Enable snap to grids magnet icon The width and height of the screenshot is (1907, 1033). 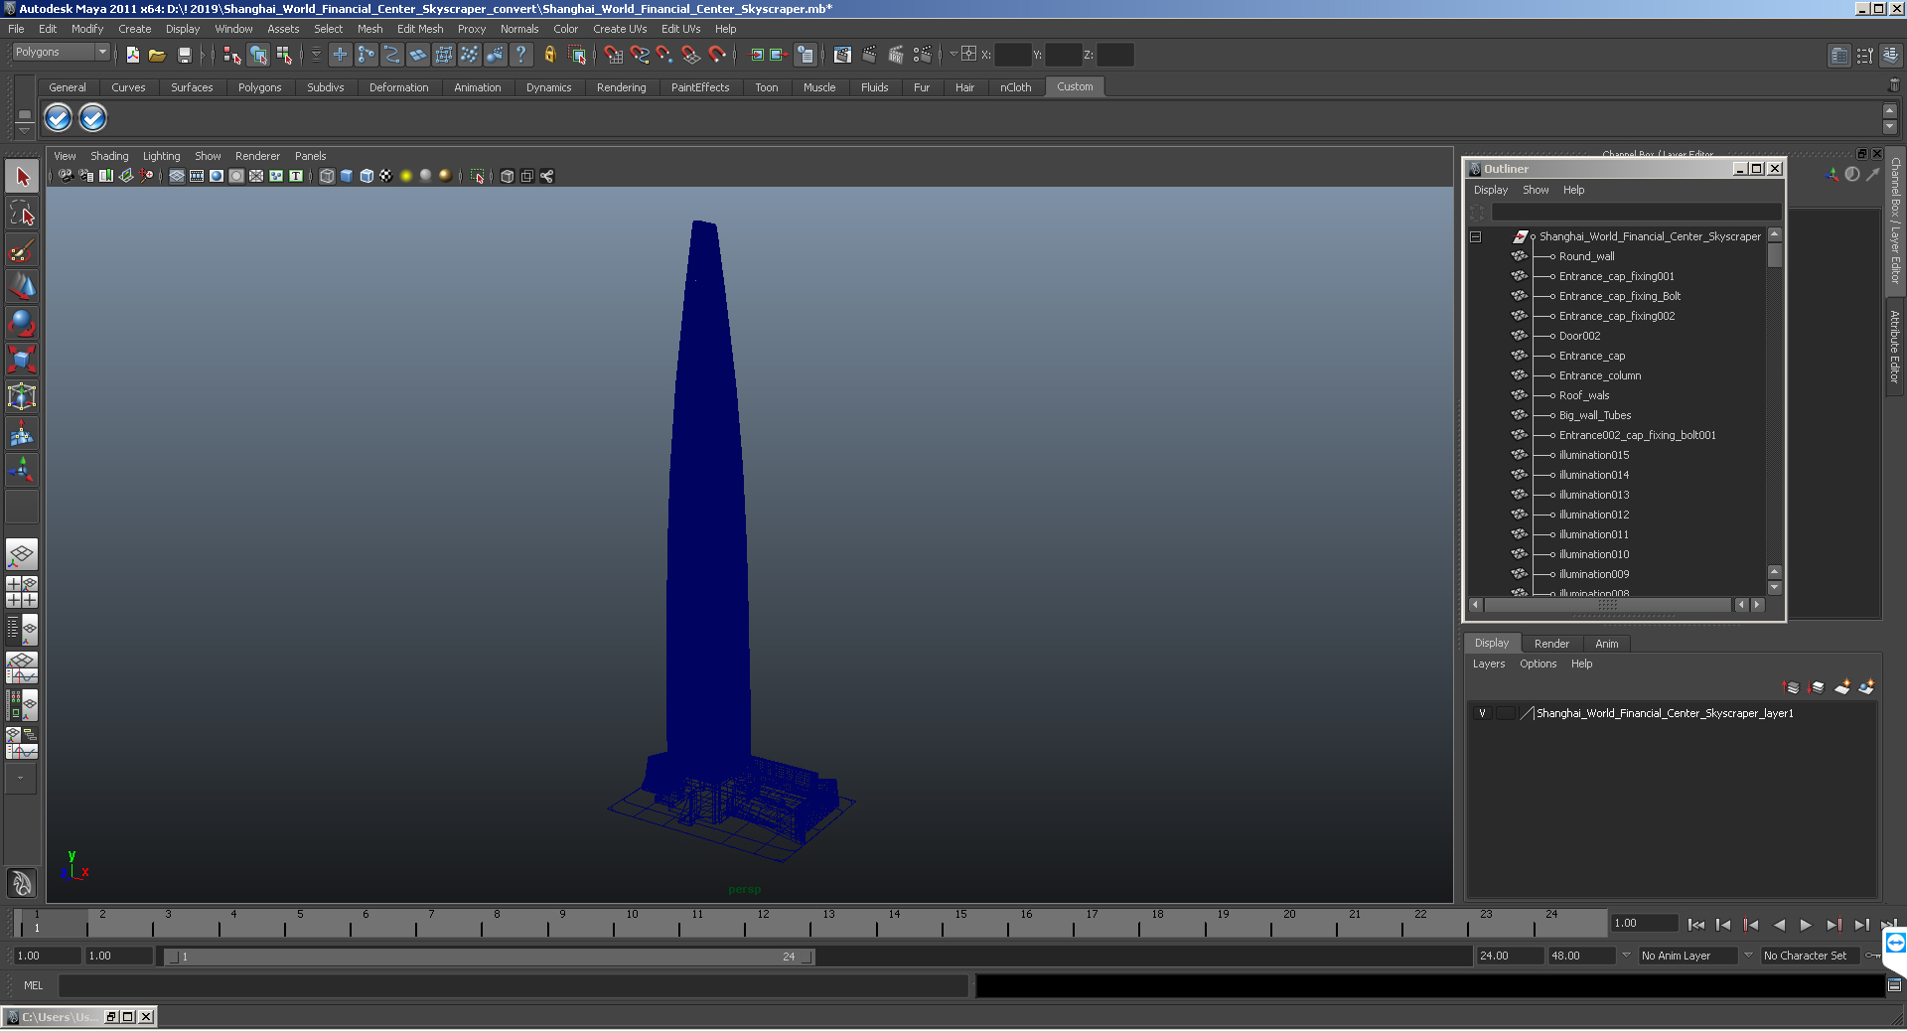tap(614, 55)
